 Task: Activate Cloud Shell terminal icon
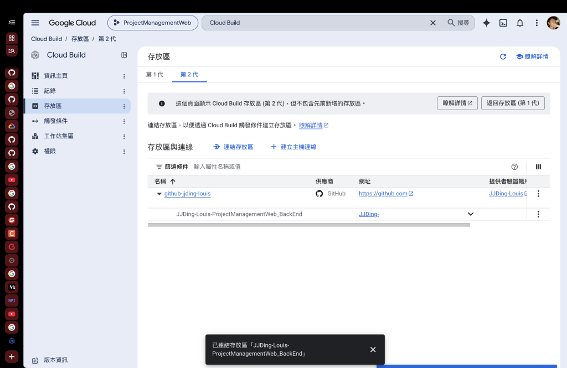tap(503, 23)
